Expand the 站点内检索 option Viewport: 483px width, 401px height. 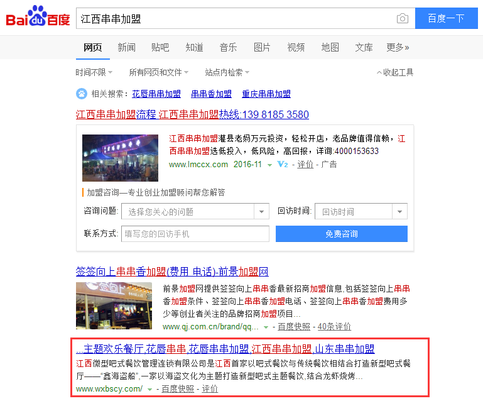(x=227, y=72)
